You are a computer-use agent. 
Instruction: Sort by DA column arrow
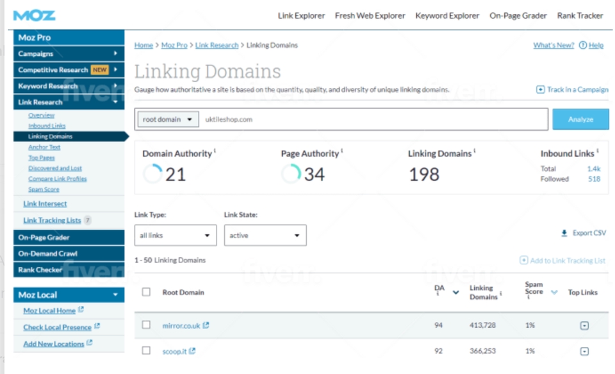point(455,293)
